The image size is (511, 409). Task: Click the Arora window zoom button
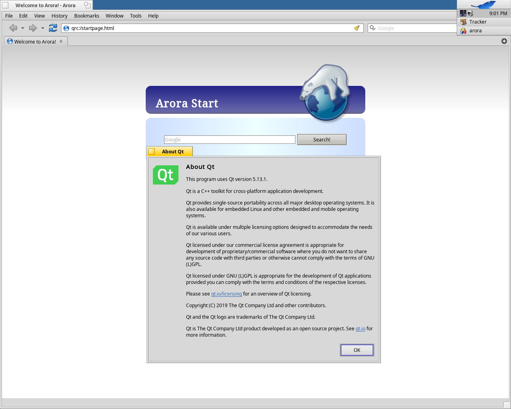point(87,5)
